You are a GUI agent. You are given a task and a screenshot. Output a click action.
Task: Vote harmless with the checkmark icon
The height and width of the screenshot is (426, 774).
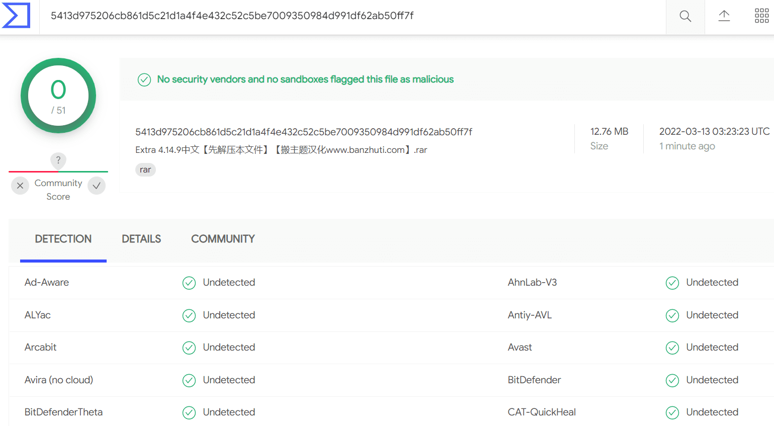[x=97, y=186]
